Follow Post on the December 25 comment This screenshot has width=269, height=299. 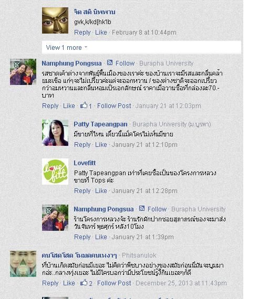[x=114, y=283]
